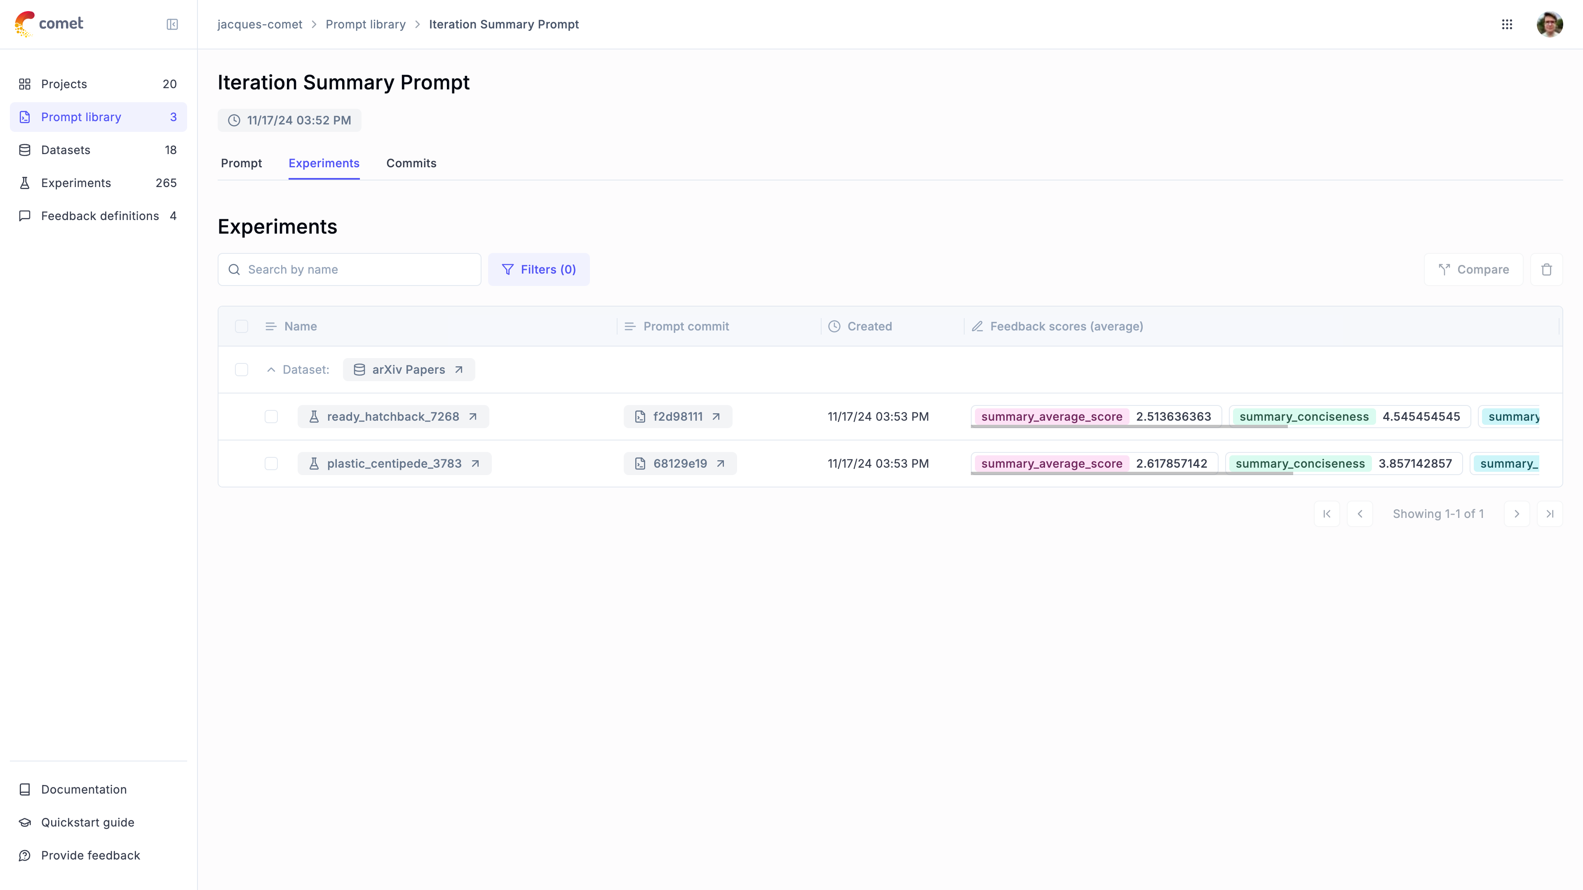Click the funnel icon on Filters button
Screen dimensions: 1583x890
pyautogui.click(x=507, y=269)
